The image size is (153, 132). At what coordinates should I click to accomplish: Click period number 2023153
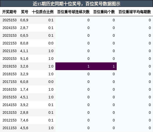point(10,35)
